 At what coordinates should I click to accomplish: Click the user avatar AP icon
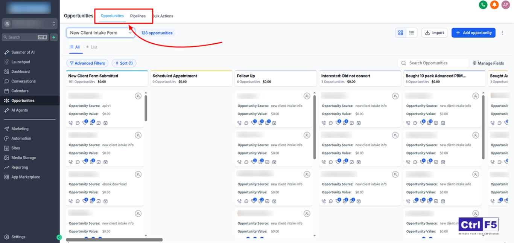click(505, 5)
